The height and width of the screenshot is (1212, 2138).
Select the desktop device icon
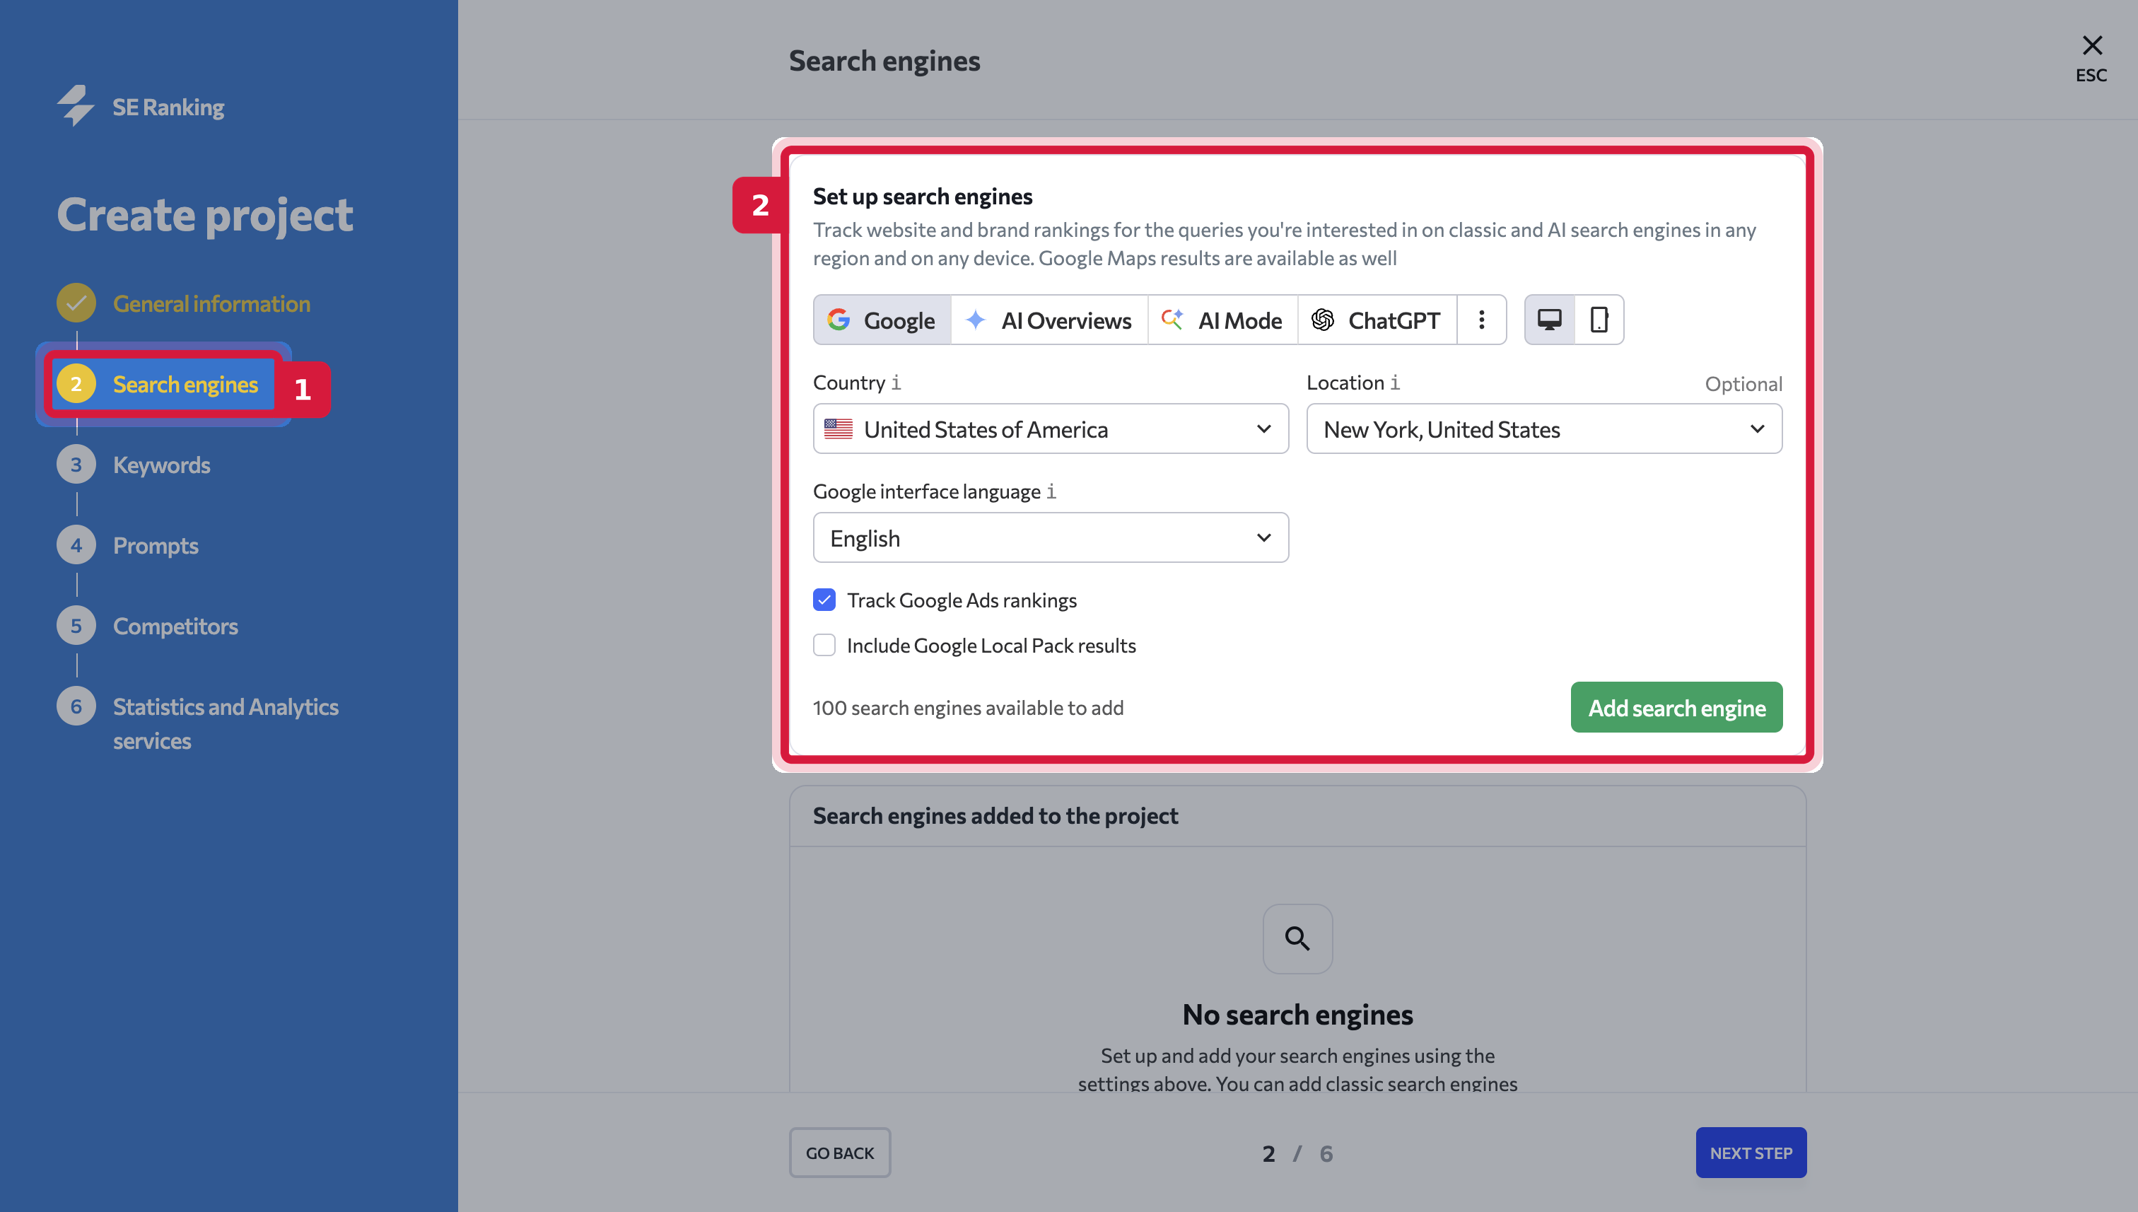coord(1550,320)
